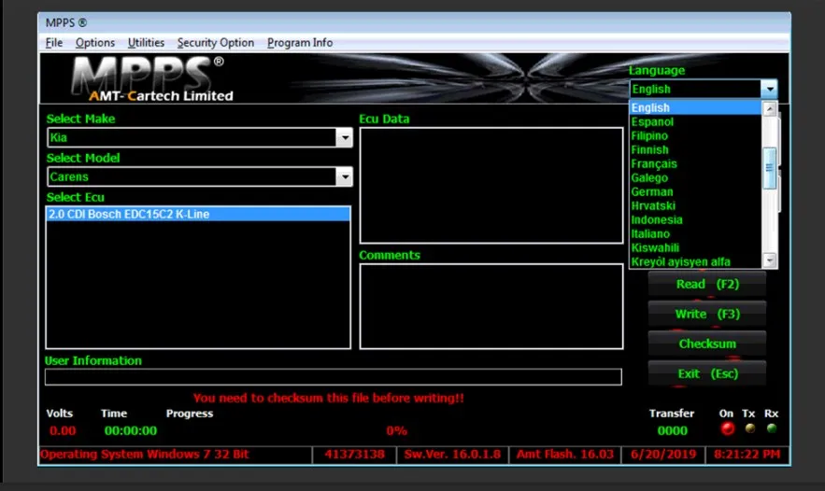Viewport: 825px width, 491px height.
Task: Choose Indonesia from the language list
Action: pos(695,219)
